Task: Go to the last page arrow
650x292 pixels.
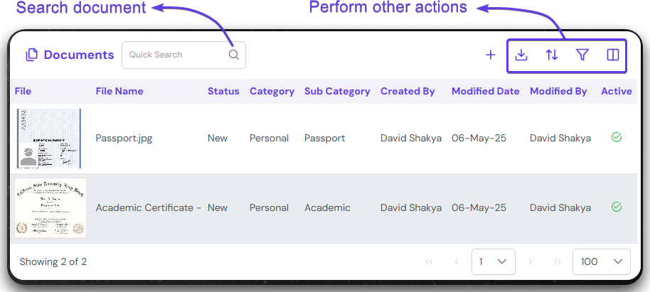Action: (x=558, y=261)
